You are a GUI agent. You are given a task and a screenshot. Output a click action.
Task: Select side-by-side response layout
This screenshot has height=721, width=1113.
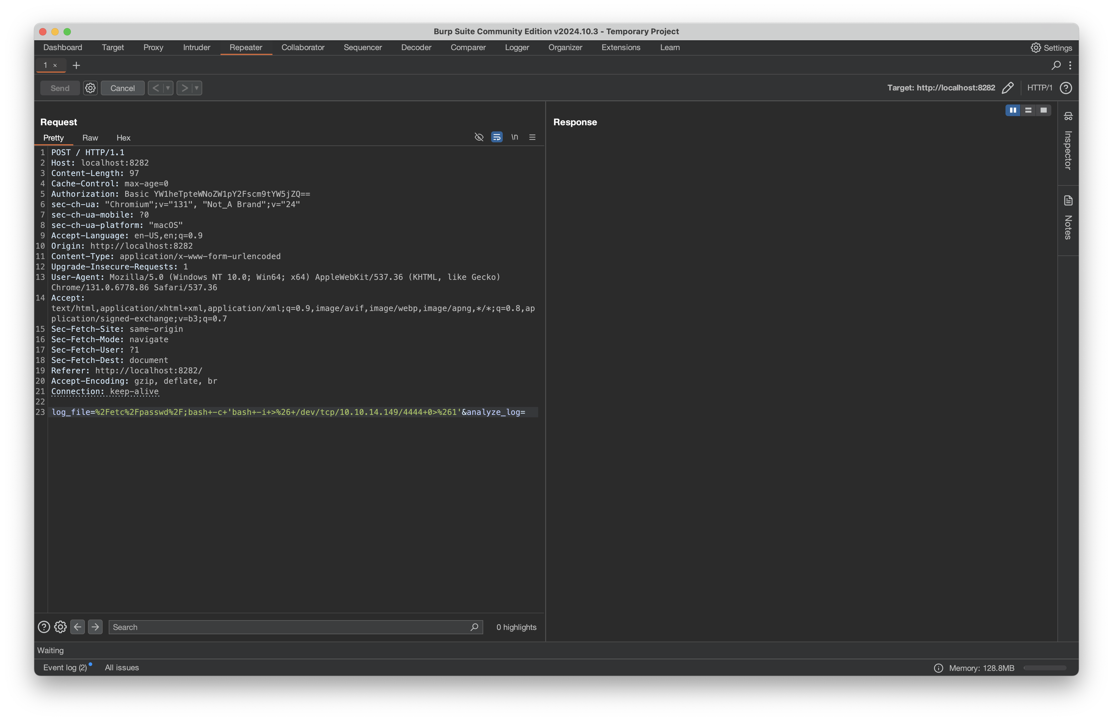(1013, 110)
